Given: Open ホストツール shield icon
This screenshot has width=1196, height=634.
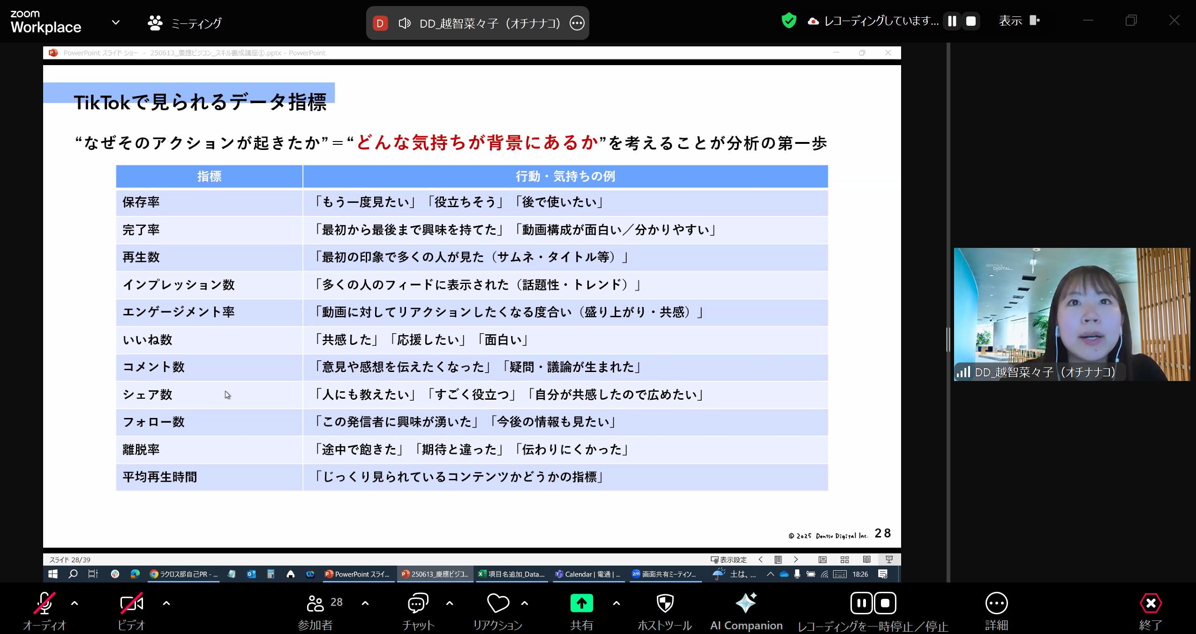Looking at the screenshot, I should (665, 604).
